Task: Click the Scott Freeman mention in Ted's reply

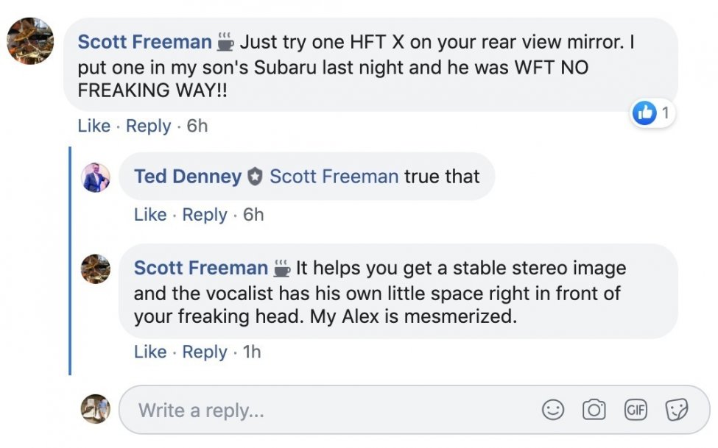Action: (334, 177)
